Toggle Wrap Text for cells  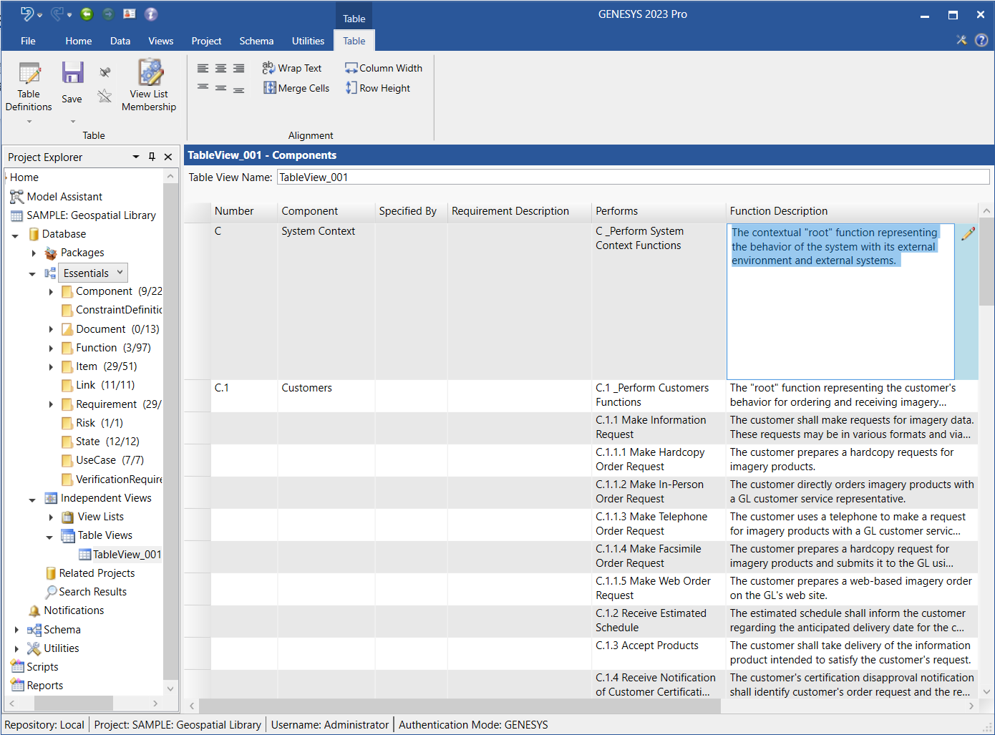292,68
